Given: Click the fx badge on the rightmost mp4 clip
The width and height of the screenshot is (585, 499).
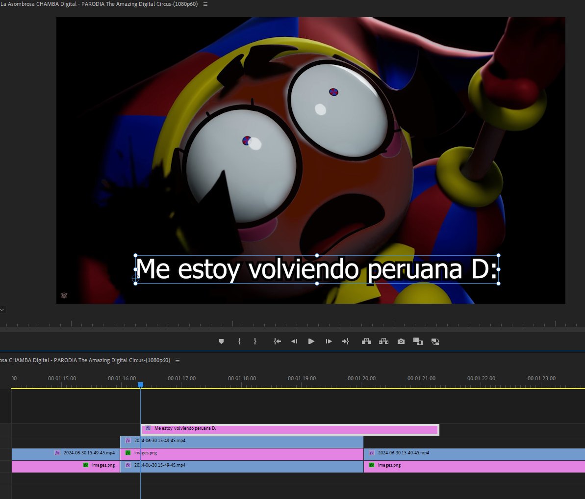Looking at the screenshot, I should (372, 453).
